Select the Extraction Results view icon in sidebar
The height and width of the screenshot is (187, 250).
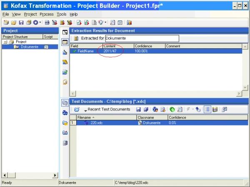(x=65, y=42)
